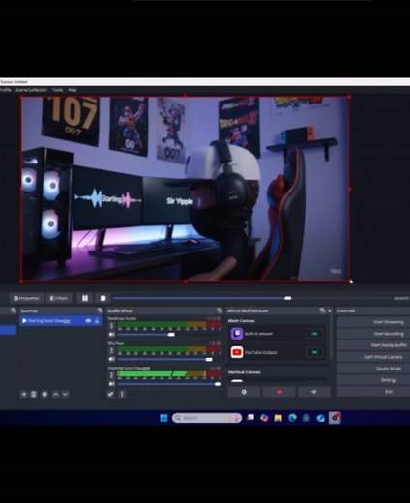Click the Mic/Aux volume slider handle
Screen dimensions: 410x503
tap(209, 359)
